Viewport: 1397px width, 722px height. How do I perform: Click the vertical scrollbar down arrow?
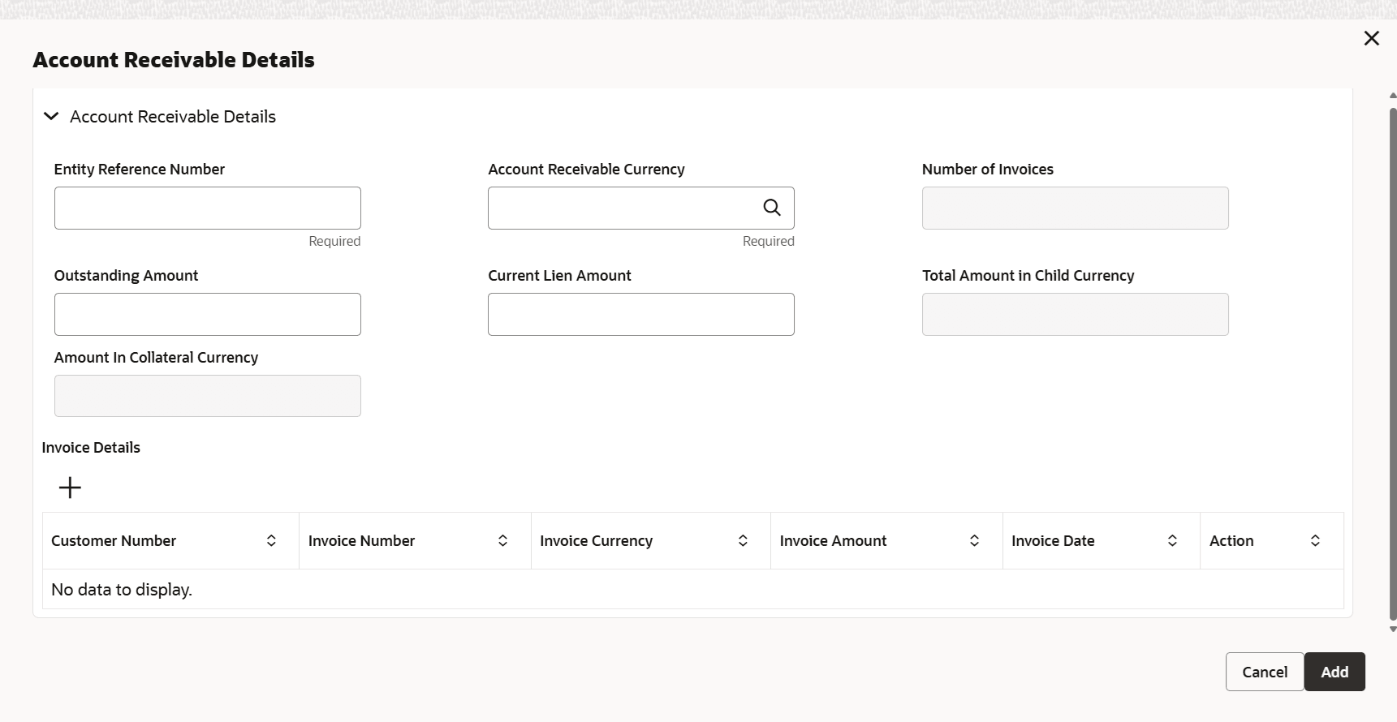pyautogui.click(x=1393, y=629)
